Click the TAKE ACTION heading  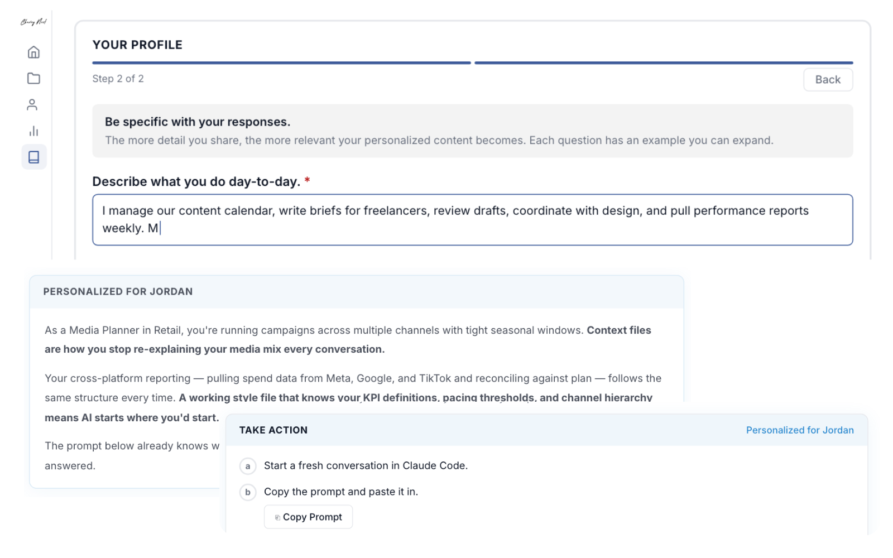[273, 430]
